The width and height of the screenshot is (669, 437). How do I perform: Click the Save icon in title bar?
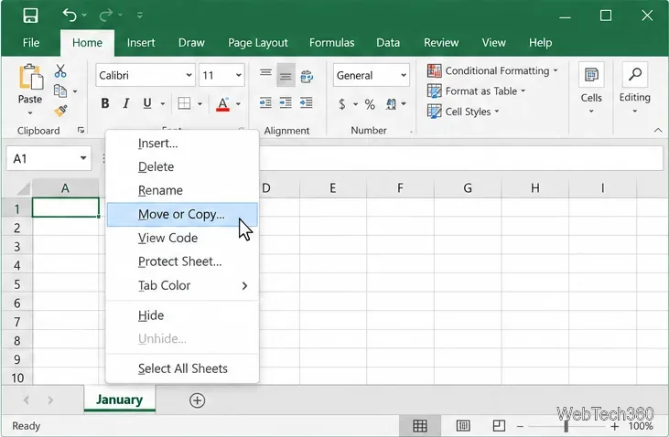click(x=30, y=16)
